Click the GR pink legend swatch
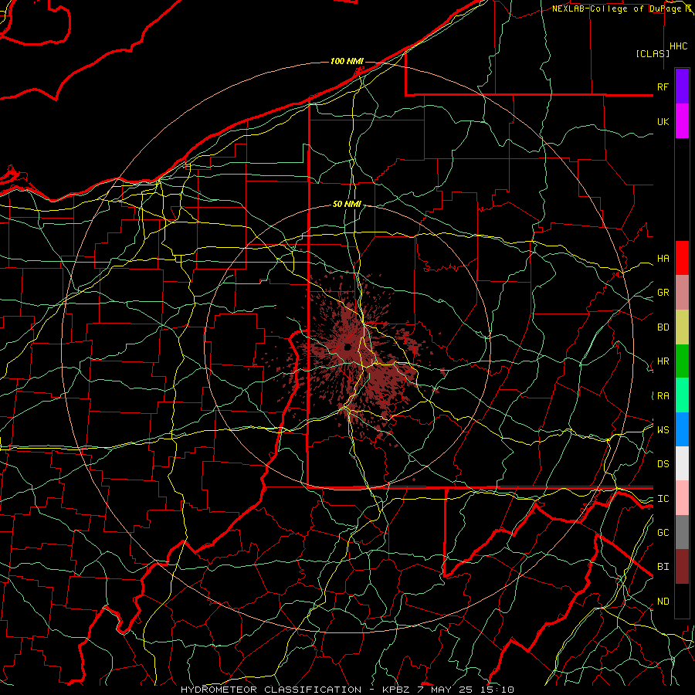The height and width of the screenshot is (695, 695). (682, 293)
